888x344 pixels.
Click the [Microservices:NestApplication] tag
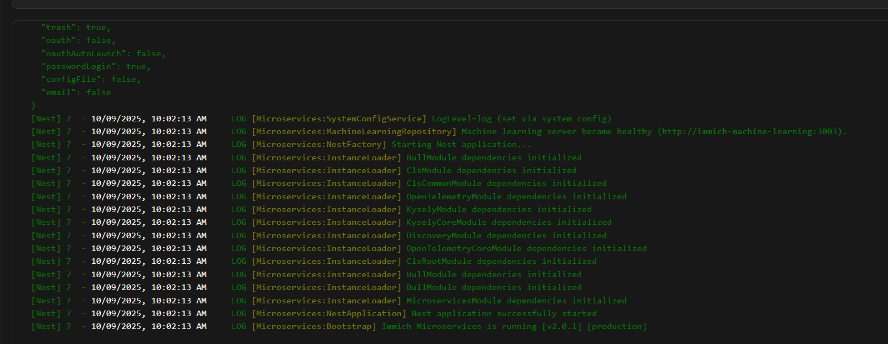(329, 313)
